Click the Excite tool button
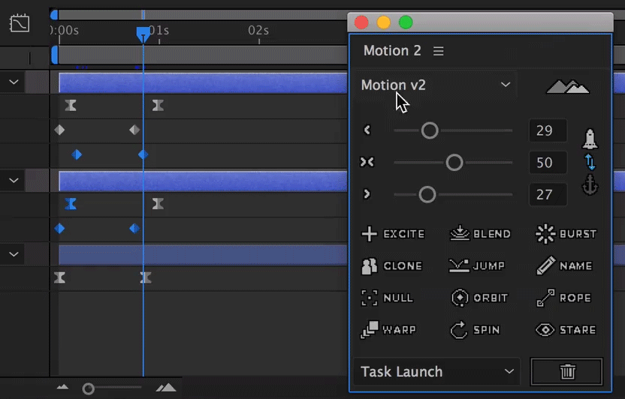Screen dimensions: 625x399 394,234
